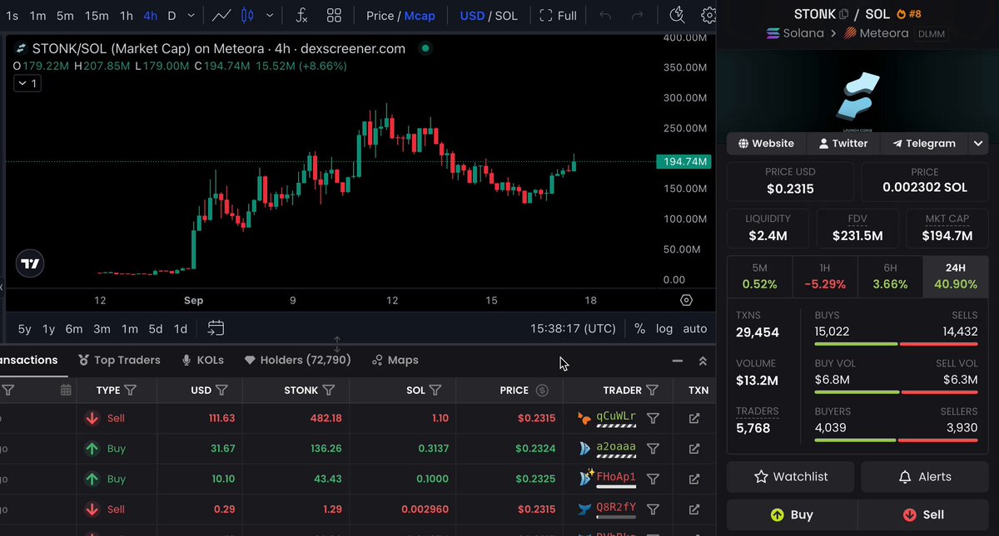This screenshot has width=999, height=536.
Task: Click the green Buy button
Action: (791, 515)
